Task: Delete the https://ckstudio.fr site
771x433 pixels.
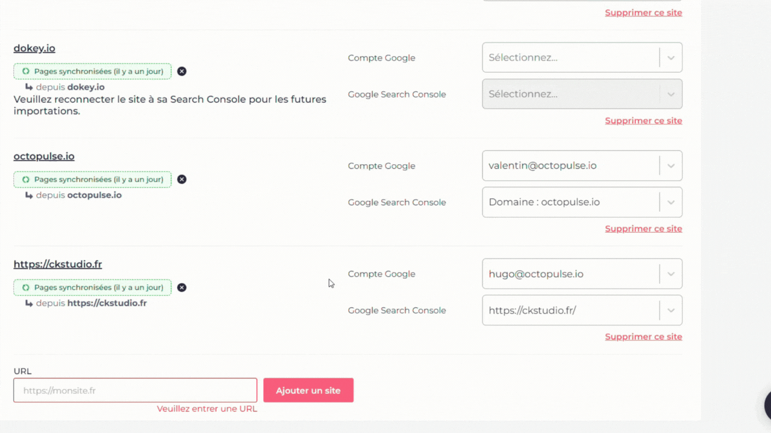Action: (643, 337)
